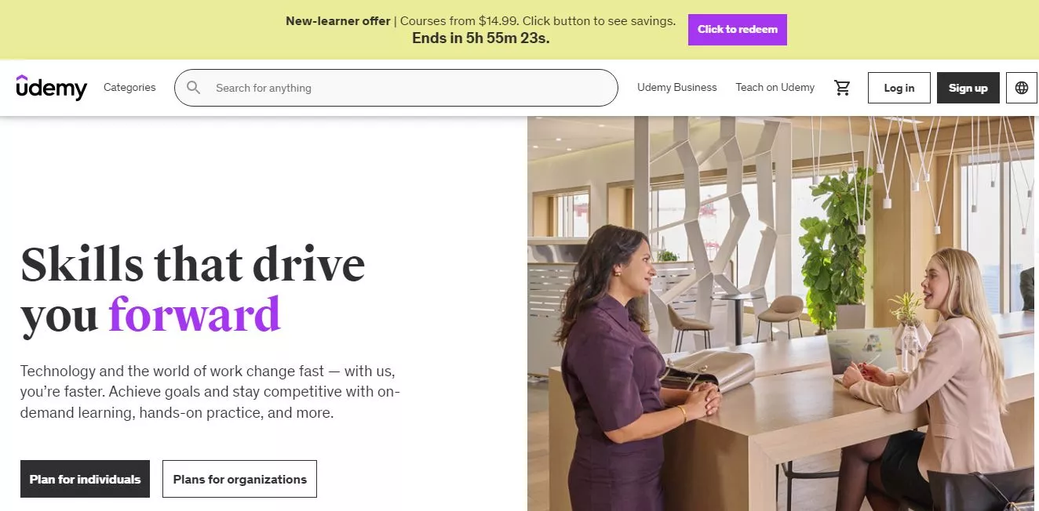
Task: Click the Sign up button
Action: click(x=968, y=88)
